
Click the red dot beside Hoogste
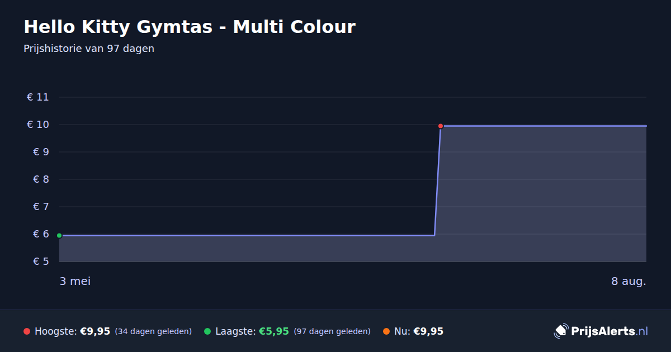[27, 331]
